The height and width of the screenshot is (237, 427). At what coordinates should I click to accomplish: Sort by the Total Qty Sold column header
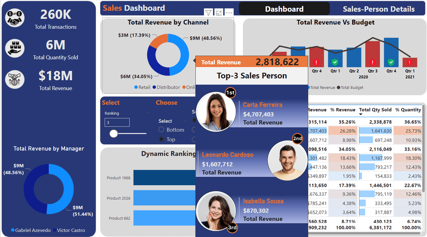(375, 110)
